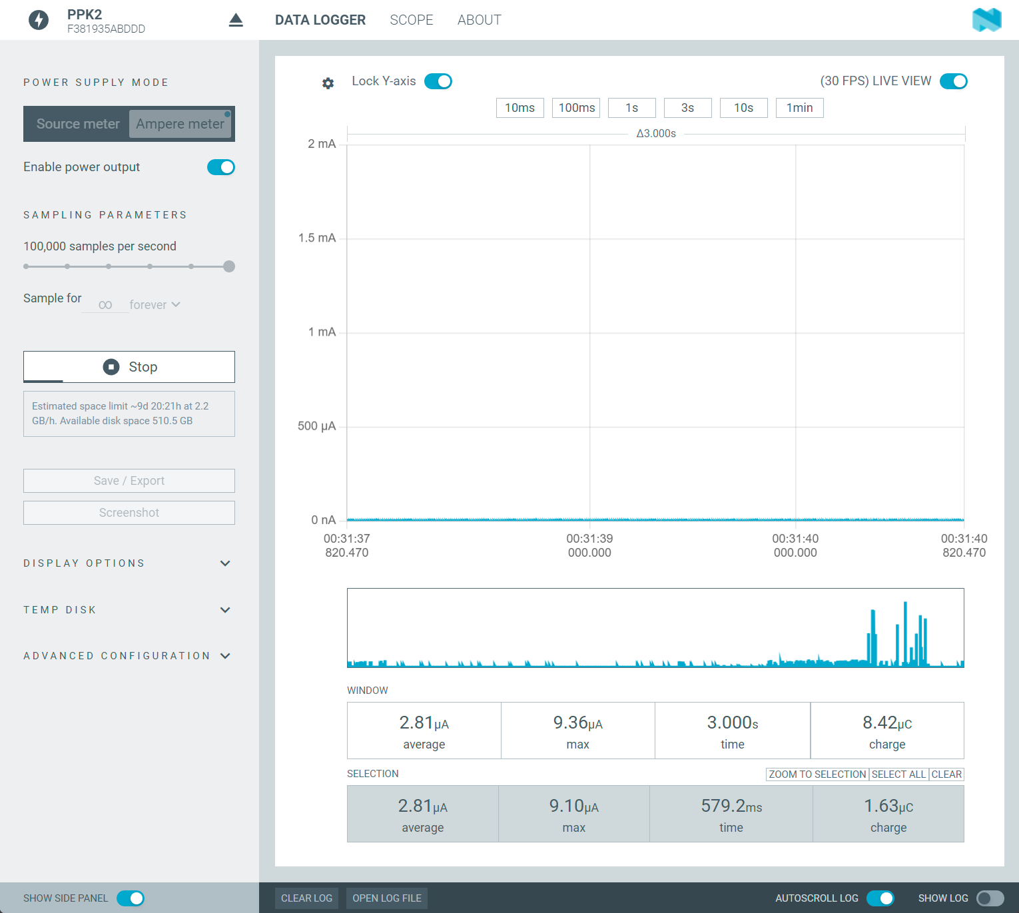Expand the Display Options section

(x=225, y=563)
